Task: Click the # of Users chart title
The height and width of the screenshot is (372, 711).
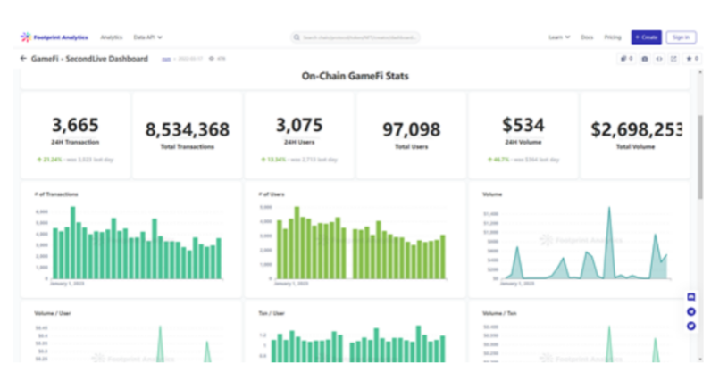Action: point(272,194)
